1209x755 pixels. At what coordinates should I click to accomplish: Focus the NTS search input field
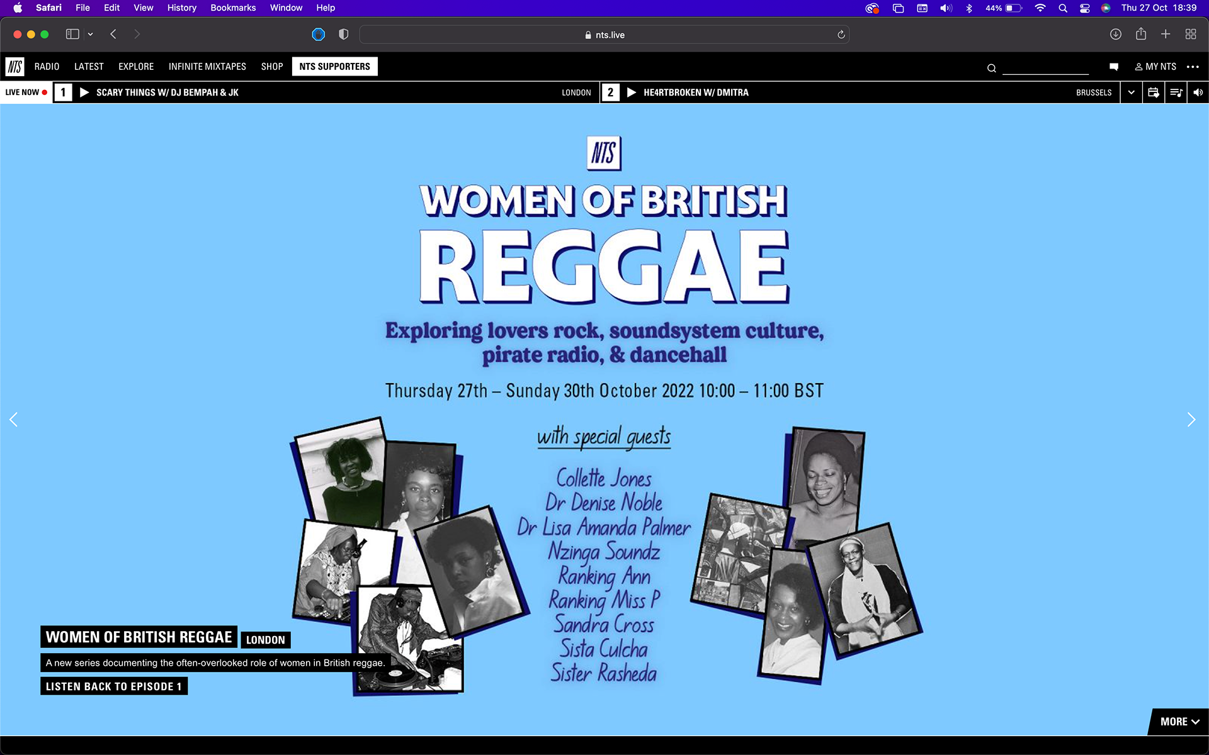click(x=1045, y=67)
